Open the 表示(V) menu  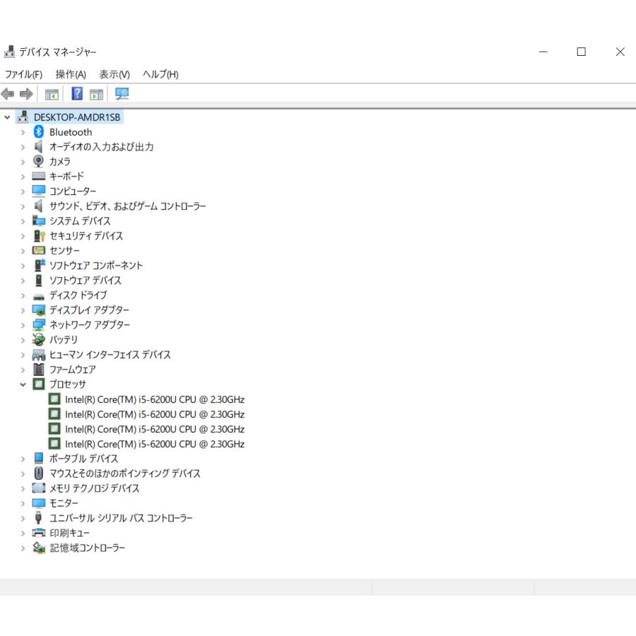coord(114,74)
